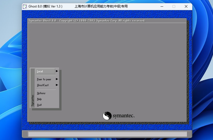Click the Symantec logo at the bottom
Viewport: 213px width, 140px height.
(x=118, y=116)
